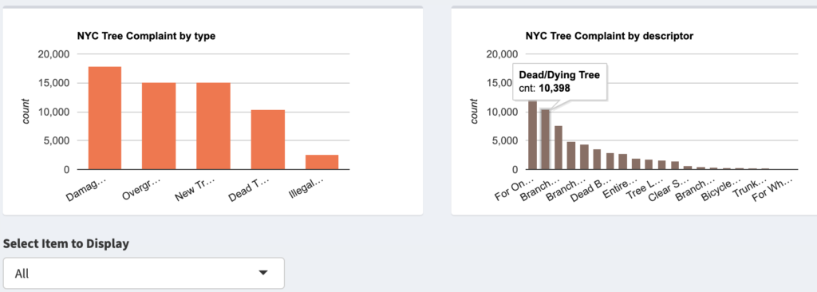Click the dropdown arrow next to All
This screenshot has height=292, width=817.
coord(263,273)
